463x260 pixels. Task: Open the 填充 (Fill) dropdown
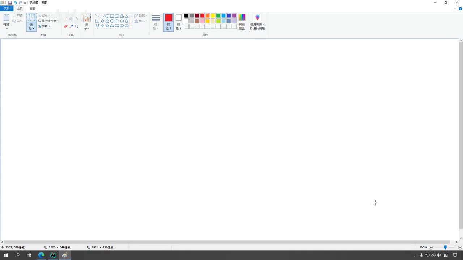[141, 21]
